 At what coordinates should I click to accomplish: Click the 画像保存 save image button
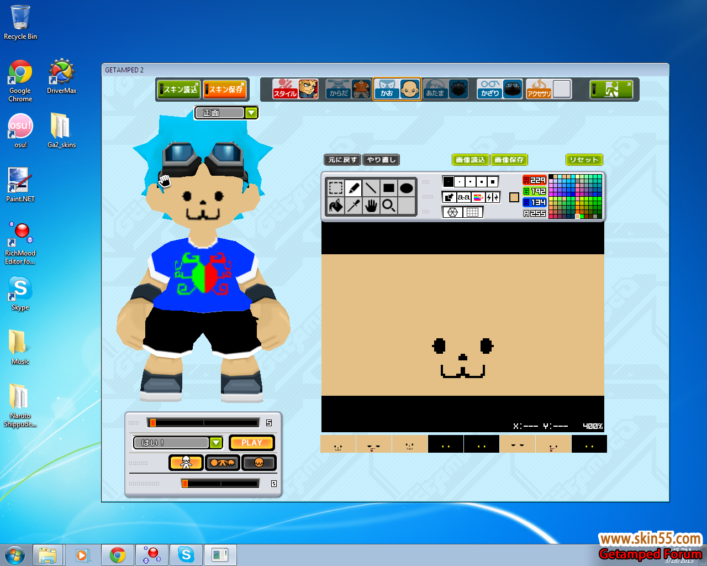(509, 160)
